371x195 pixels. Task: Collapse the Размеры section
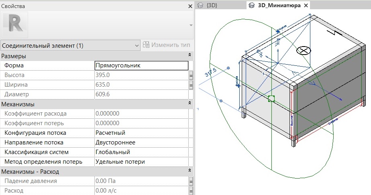(190, 55)
